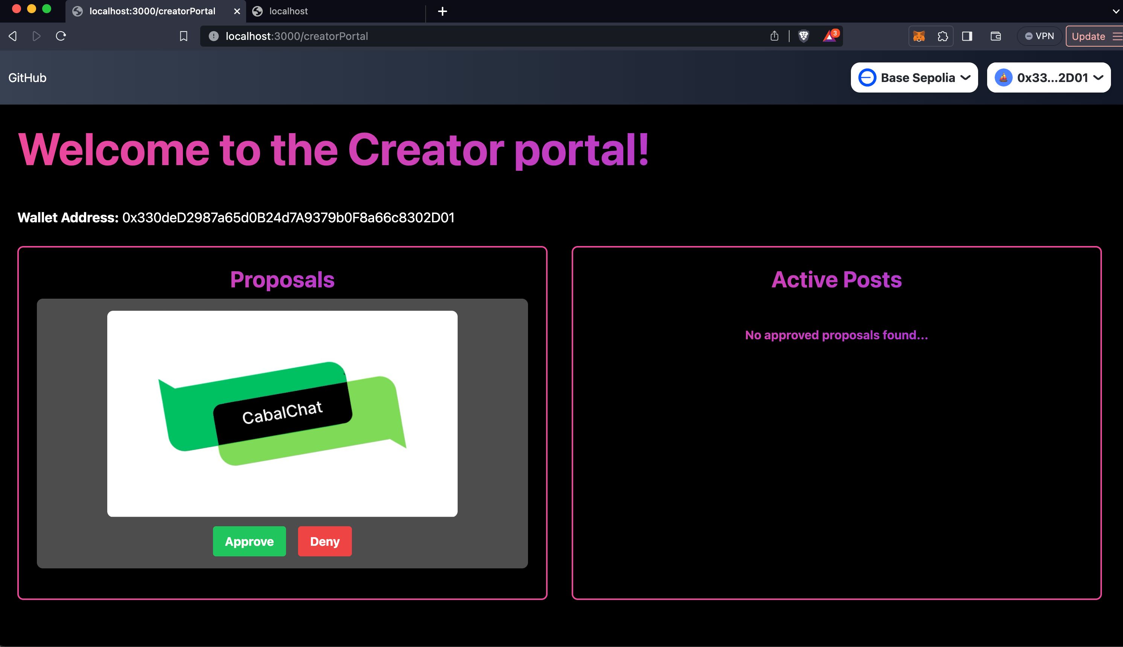
Task: Click the CabalChat proposal image
Action: [x=282, y=414]
